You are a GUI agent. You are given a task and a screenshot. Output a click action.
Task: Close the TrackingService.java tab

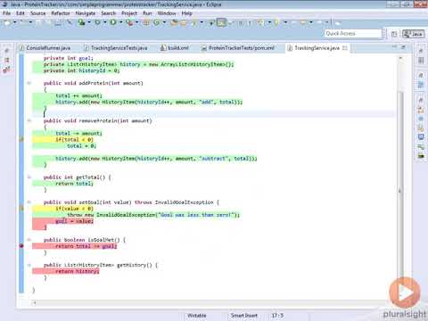[345, 48]
